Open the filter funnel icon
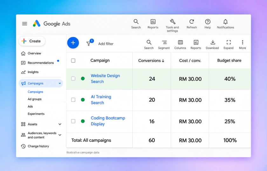267x171 pixels. tap(89, 44)
